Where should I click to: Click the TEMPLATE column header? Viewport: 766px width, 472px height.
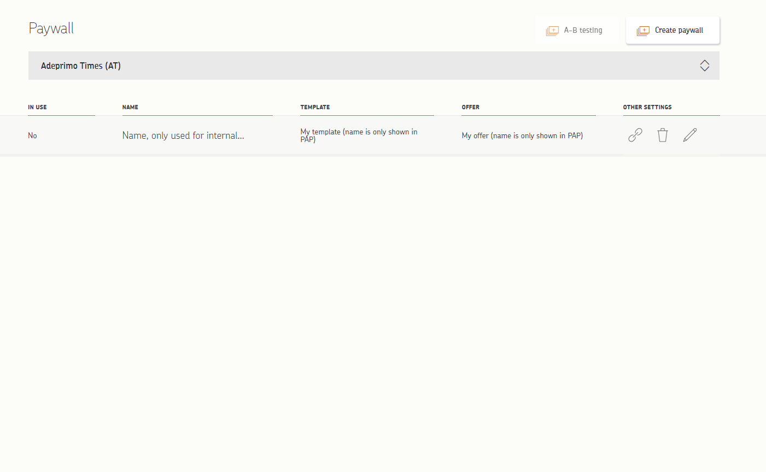[315, 107]
